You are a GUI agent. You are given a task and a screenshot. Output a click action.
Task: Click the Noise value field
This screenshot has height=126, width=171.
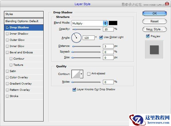click(108, 82)
